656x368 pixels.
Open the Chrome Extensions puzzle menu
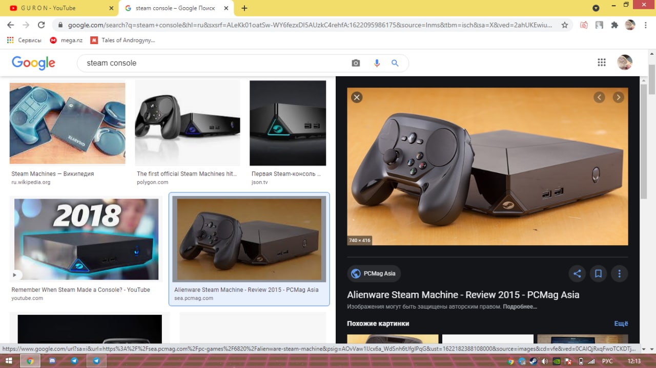point(614,25)
